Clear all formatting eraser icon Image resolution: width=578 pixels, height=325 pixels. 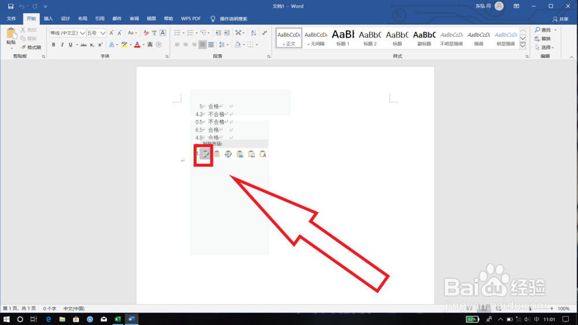(146, 33)
